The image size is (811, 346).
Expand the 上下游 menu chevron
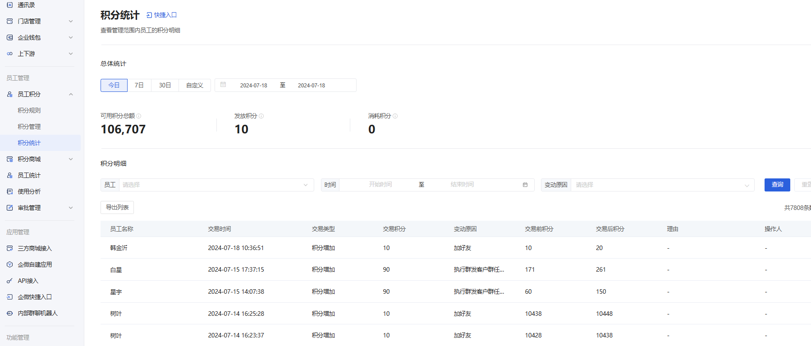click(71, 54)
